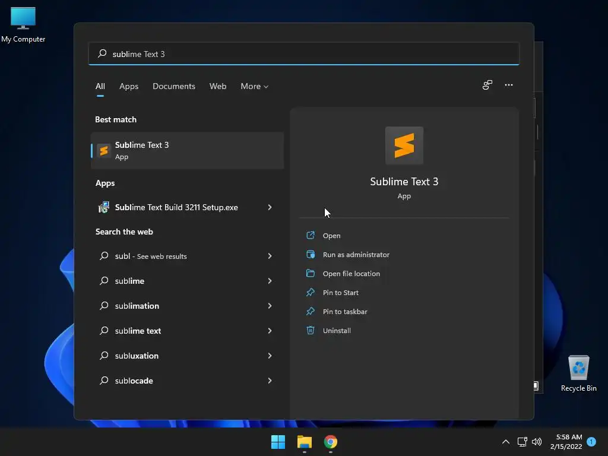
Task: Click the magnifier icon beside subl
Action: 104,256
